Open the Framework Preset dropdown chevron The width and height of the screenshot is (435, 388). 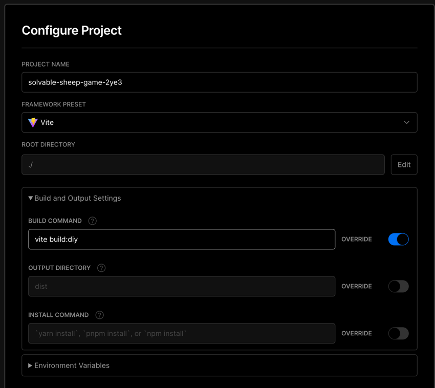tap(406, 123)
